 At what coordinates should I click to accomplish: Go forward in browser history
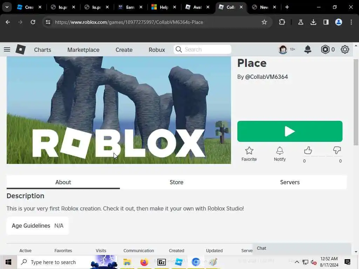[x=20, y=22]
